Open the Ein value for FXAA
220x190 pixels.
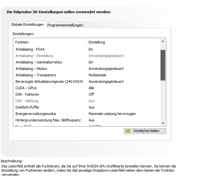91,49
